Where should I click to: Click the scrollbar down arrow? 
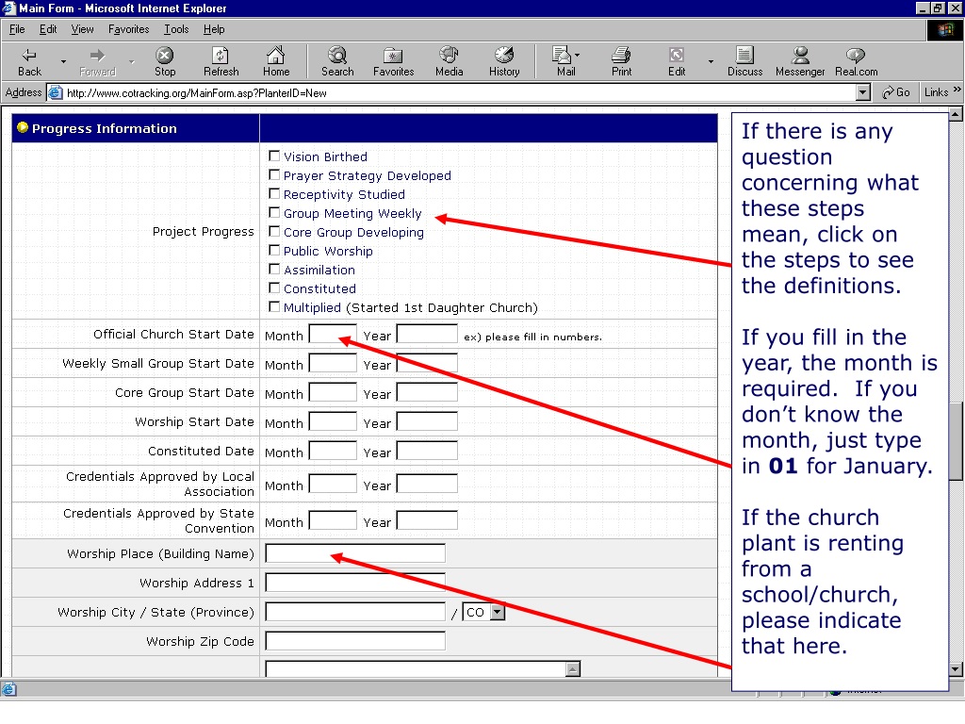[956, 668]
